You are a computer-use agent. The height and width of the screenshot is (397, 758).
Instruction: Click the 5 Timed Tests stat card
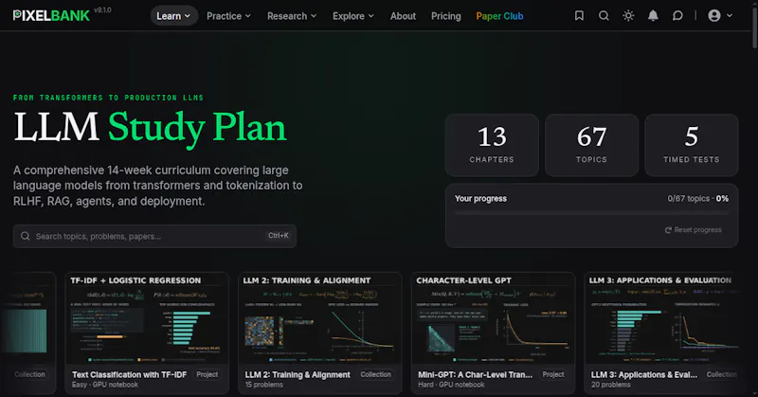tap(692, 145)
